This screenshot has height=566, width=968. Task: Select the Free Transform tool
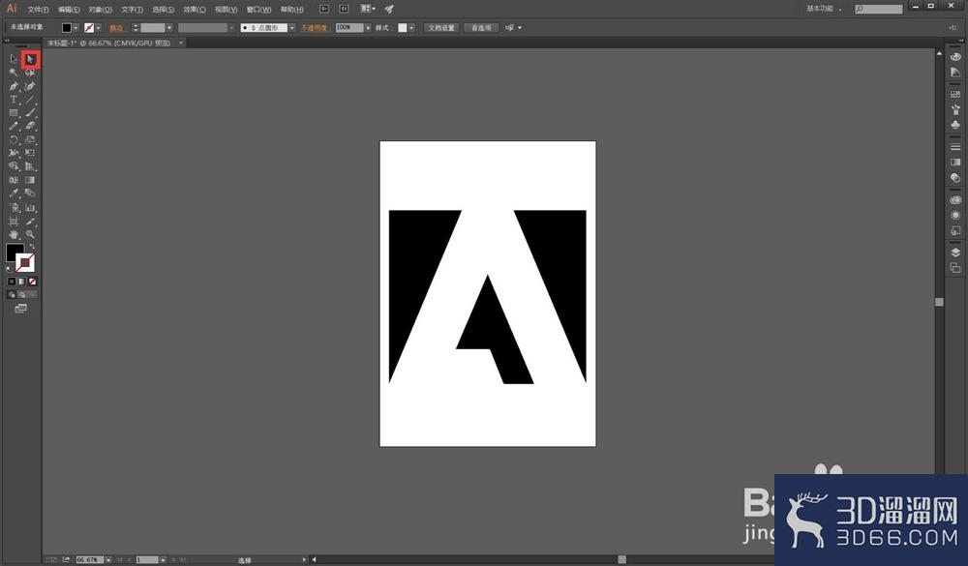30,153
